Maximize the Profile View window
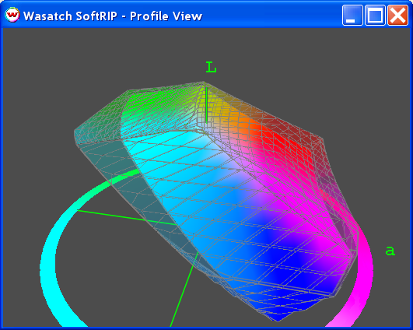This screenshot has width=413, height=330. pyautogui.click(x=375, y=16)
